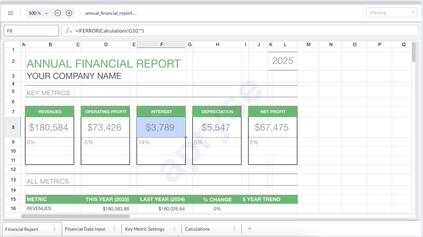
Task: Click the 2% change cell
Action: click(x=273, y=142)
